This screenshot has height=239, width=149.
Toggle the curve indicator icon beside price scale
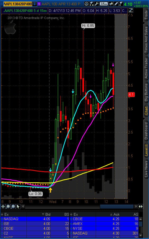[131, 11]
